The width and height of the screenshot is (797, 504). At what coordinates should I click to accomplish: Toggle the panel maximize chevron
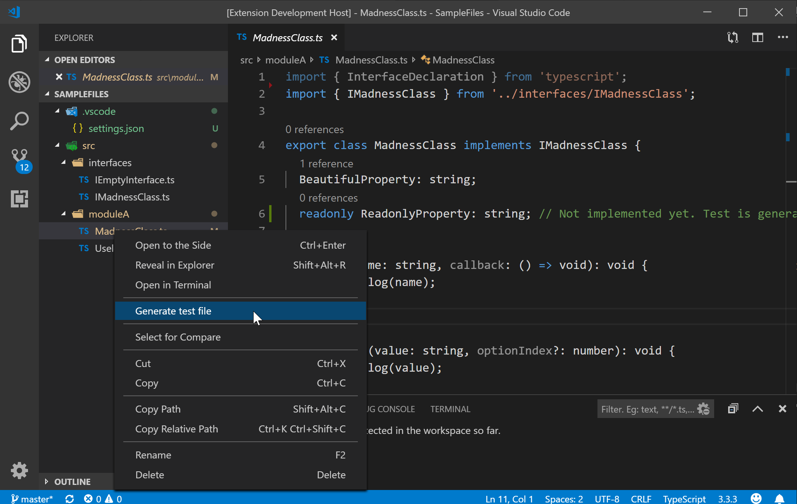click(x=758, y=409)
